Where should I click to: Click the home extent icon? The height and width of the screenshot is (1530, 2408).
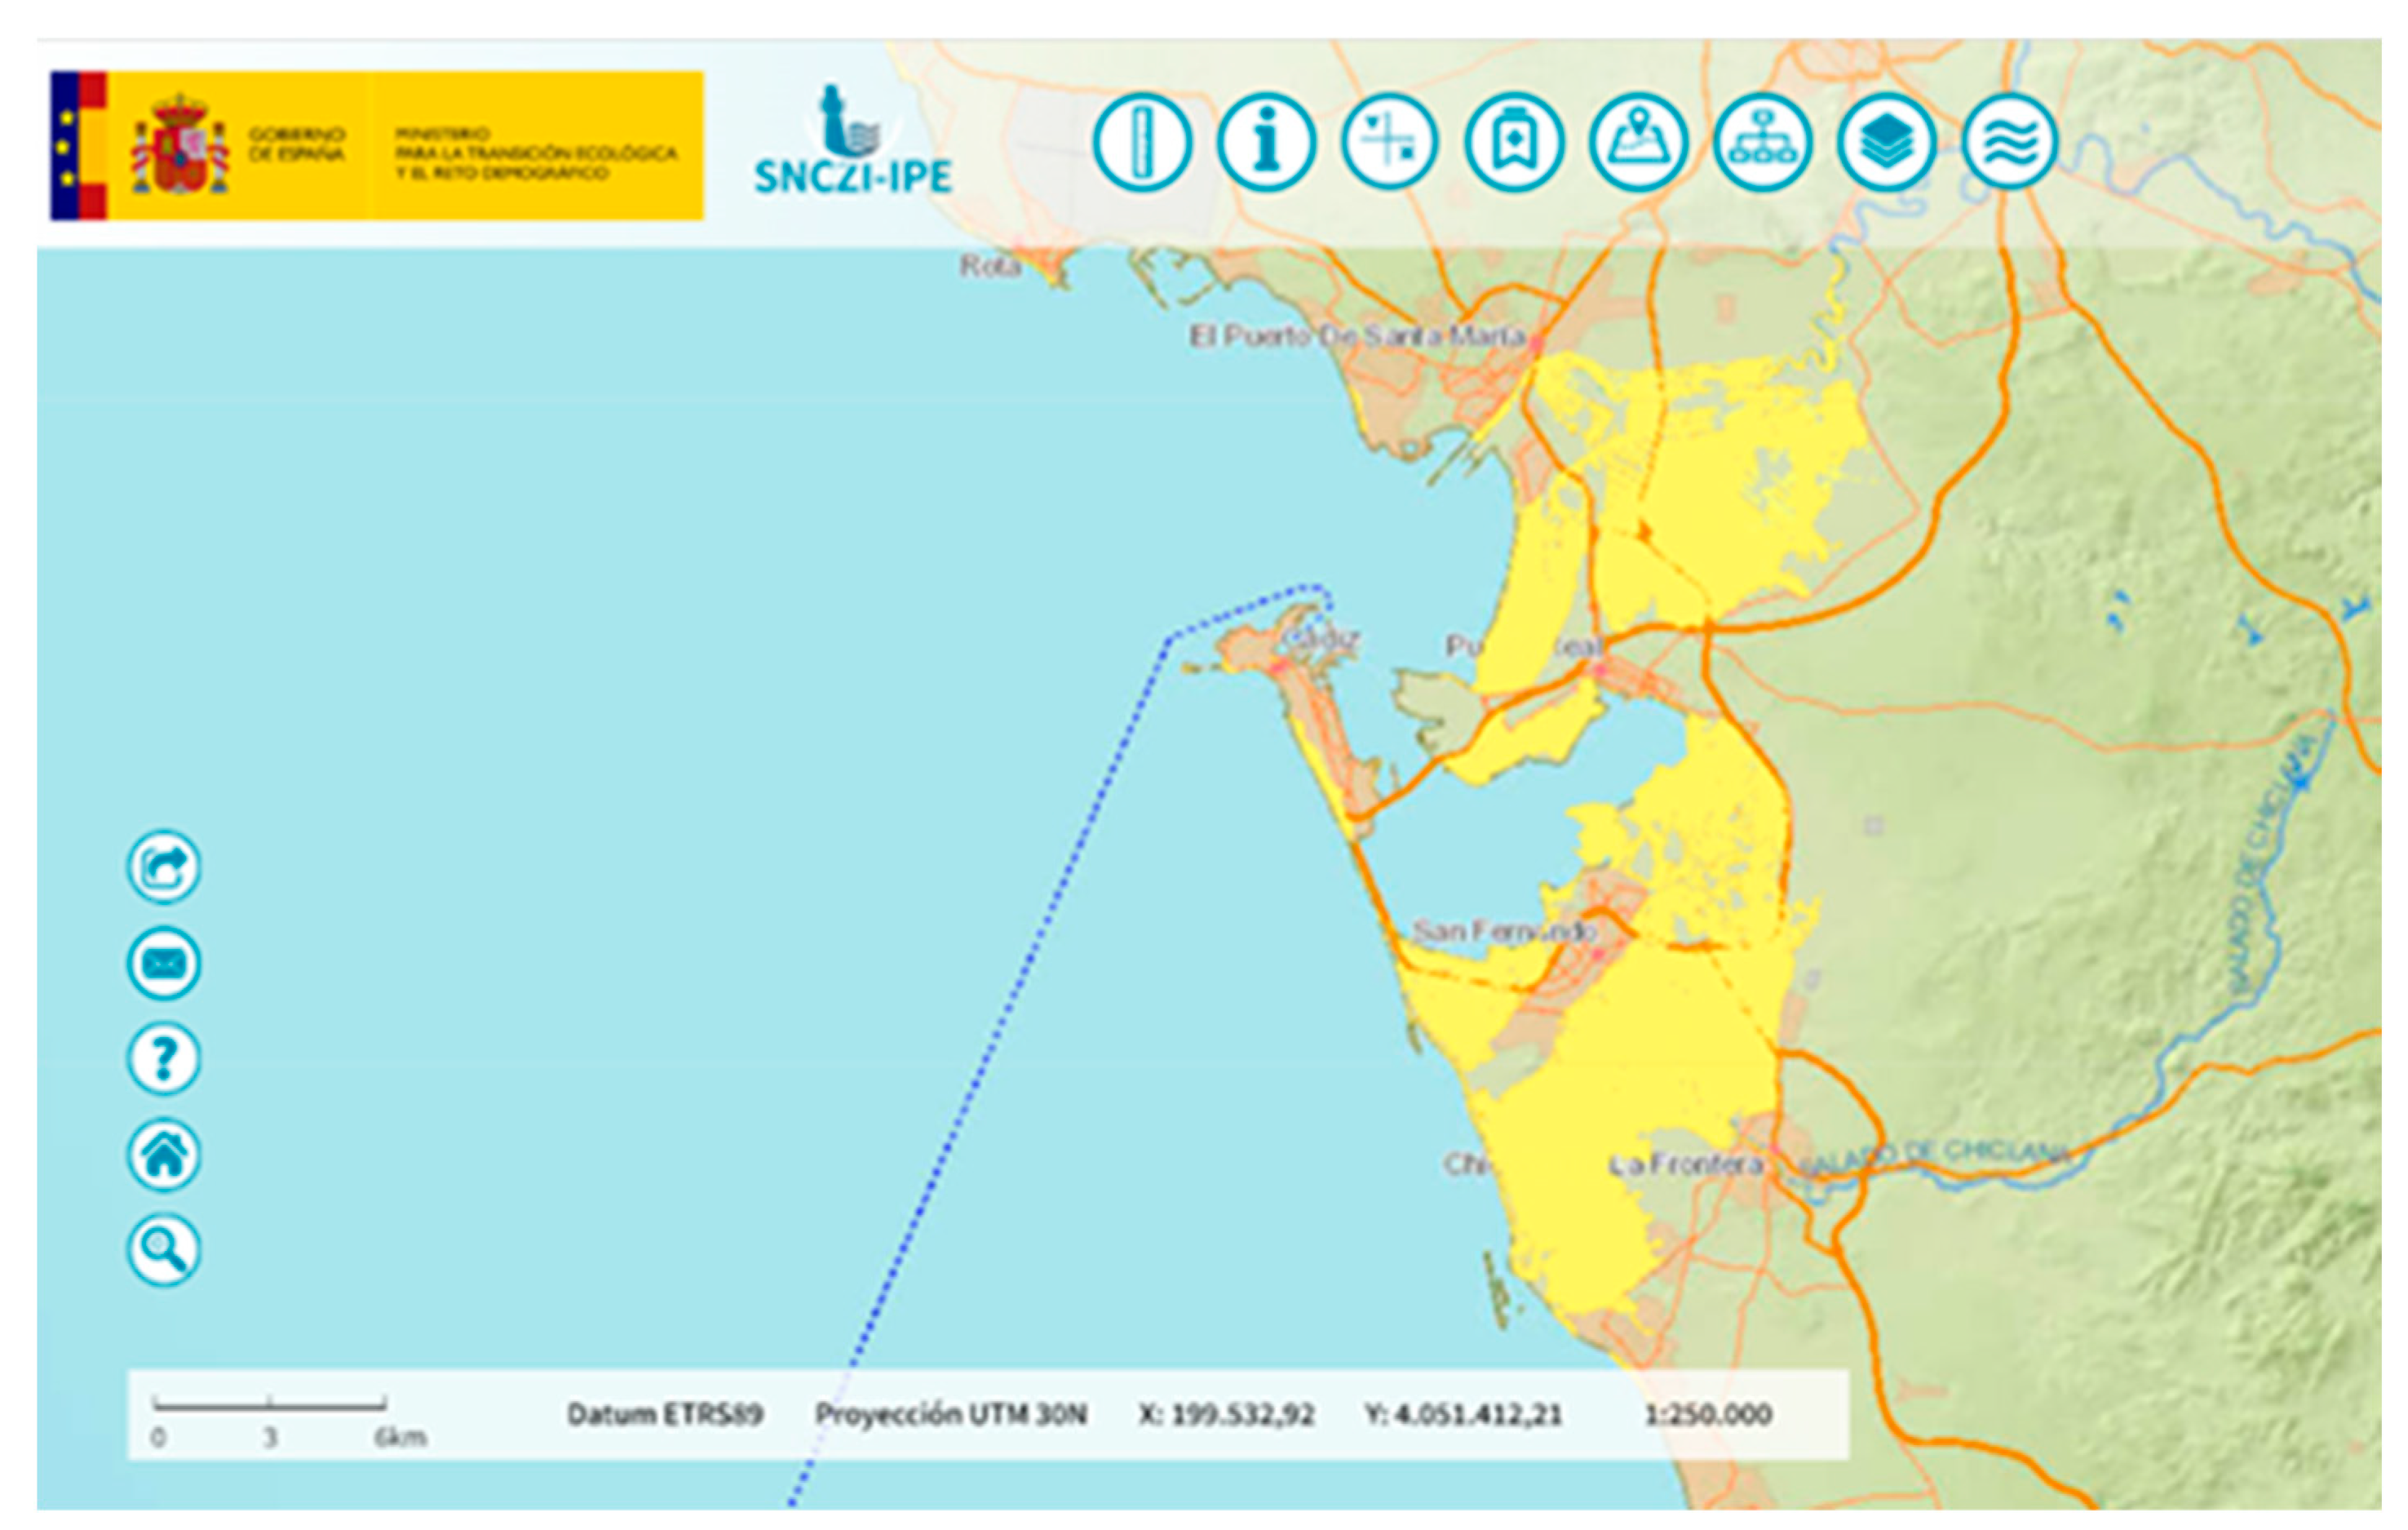pyautogui.click(x=164, y=1154)
